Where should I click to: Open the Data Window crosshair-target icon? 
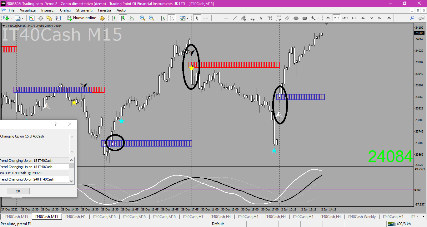pyautogui.click(x=41, y=18)
